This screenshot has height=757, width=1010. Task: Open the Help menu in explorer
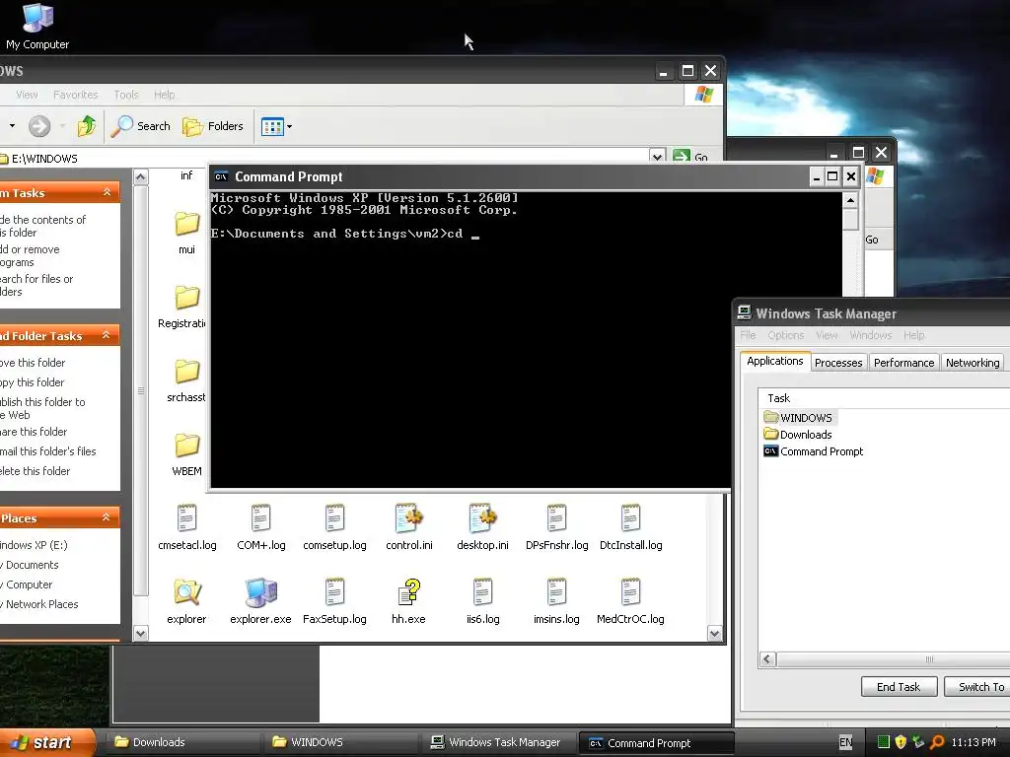165,95
